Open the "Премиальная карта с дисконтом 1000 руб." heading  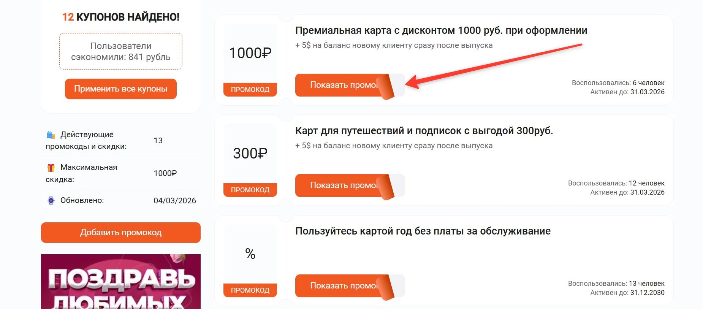tap(442, 31)
